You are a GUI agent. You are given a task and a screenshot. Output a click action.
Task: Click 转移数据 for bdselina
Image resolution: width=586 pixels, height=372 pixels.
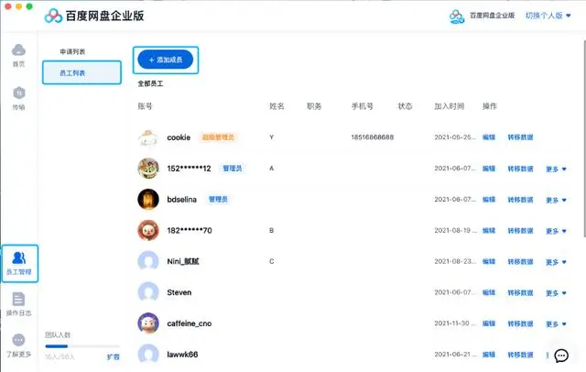point(520,200)
